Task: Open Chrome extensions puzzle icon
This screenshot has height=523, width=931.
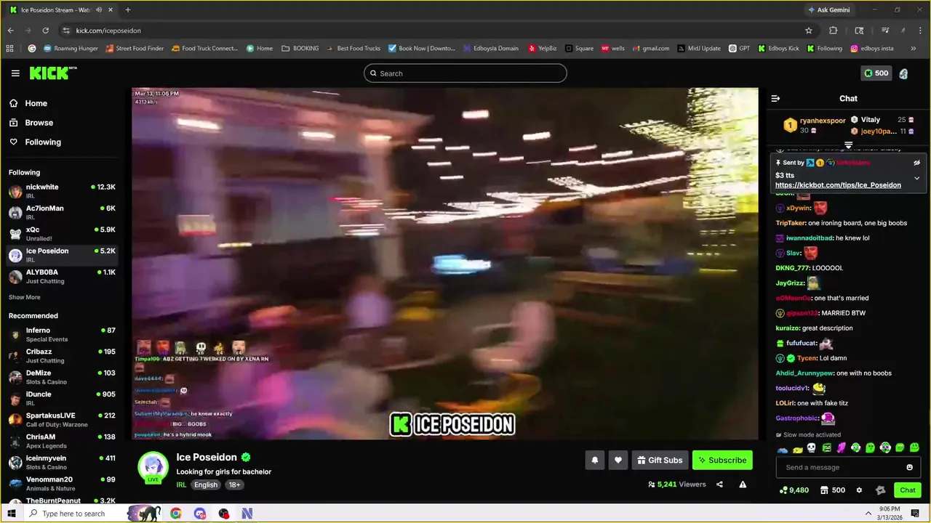Action: pos(834,31)
